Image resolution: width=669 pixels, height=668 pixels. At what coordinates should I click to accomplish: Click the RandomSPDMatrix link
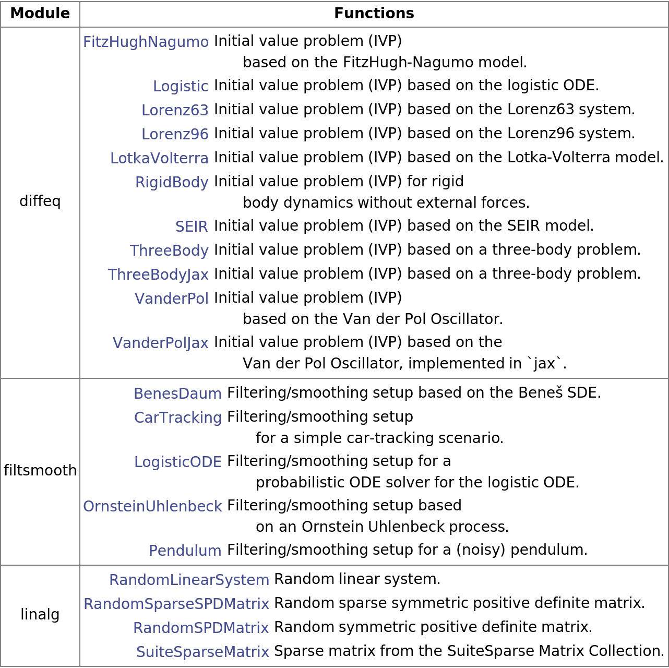click(201, 628)
